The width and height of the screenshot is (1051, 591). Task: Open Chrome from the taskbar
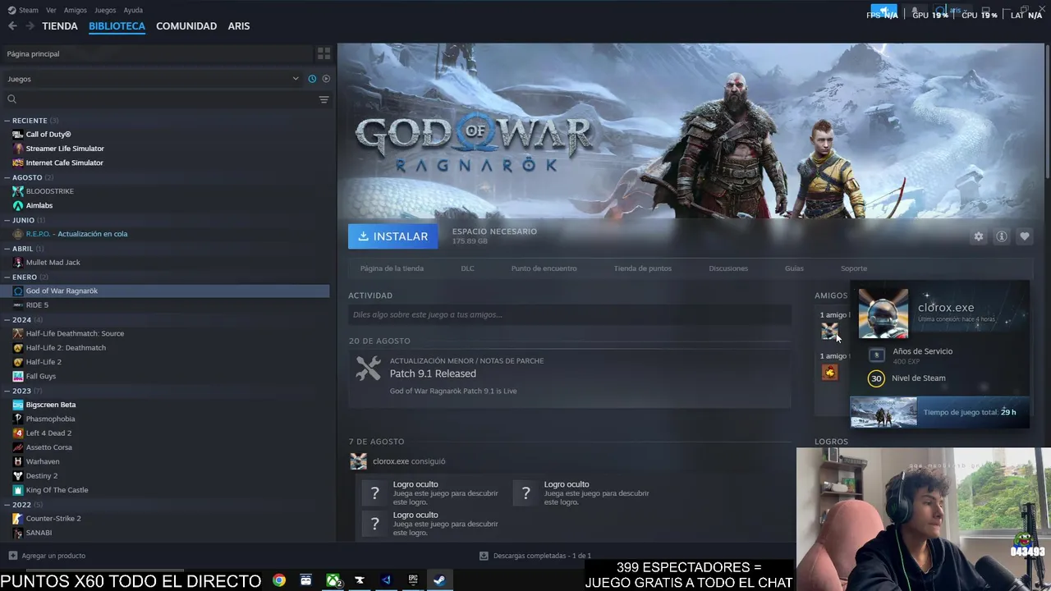(279, 580)
